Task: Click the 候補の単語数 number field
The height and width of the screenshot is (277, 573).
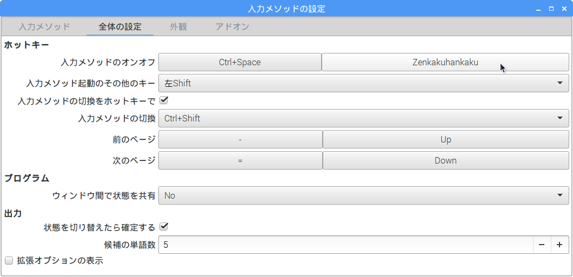Action: [346, 245]
